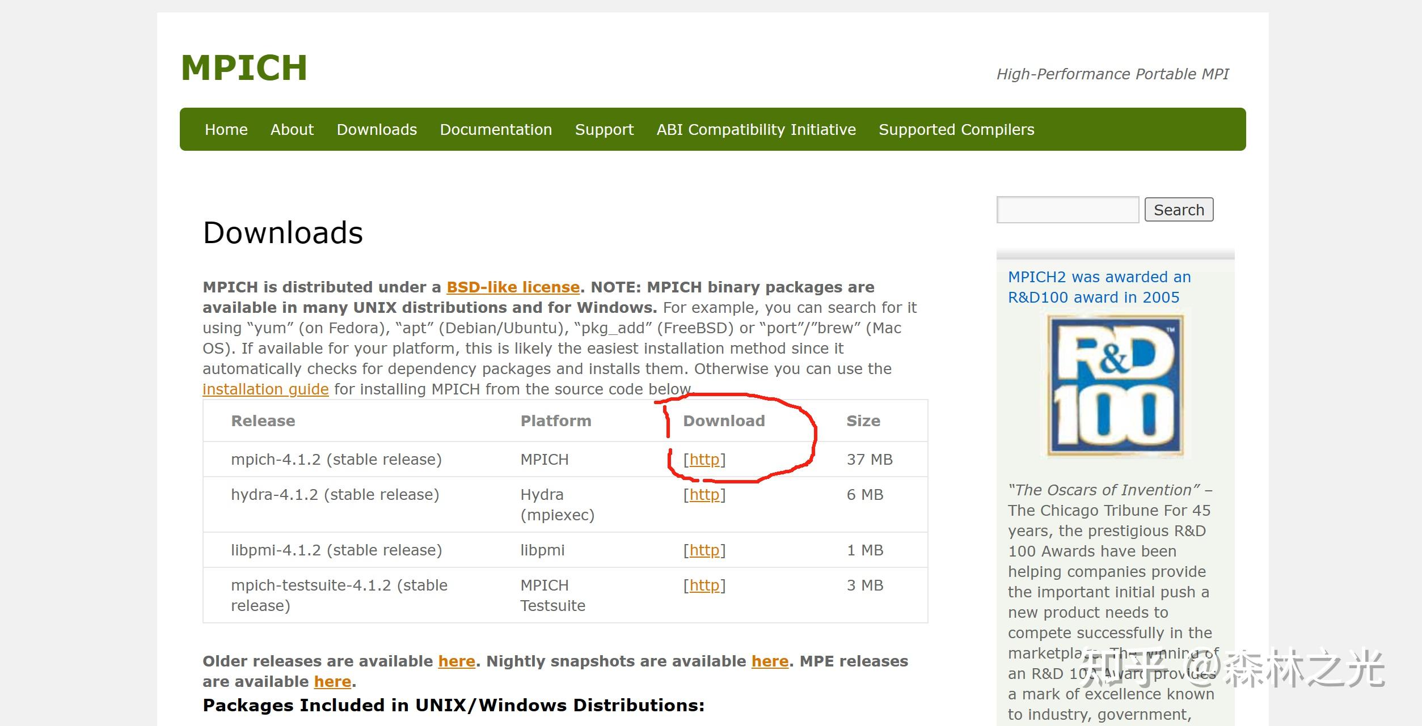Select Support from the navigation bar
Screen dimensions: 1422x726
pyautogui.click(x=604, y=130)
